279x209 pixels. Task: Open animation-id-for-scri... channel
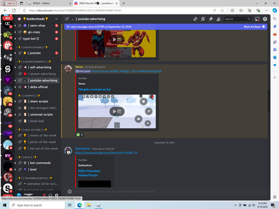click(37, 184)
